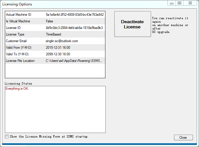The height and width of the screenshot is (147, 199).
Task: Click the 2015-12-31 16:00 date value
Action: pos(58,48)
